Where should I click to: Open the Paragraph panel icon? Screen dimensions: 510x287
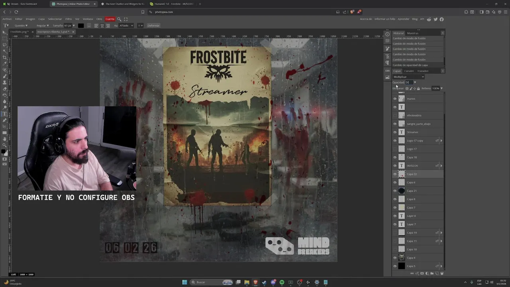click(387, 63)
